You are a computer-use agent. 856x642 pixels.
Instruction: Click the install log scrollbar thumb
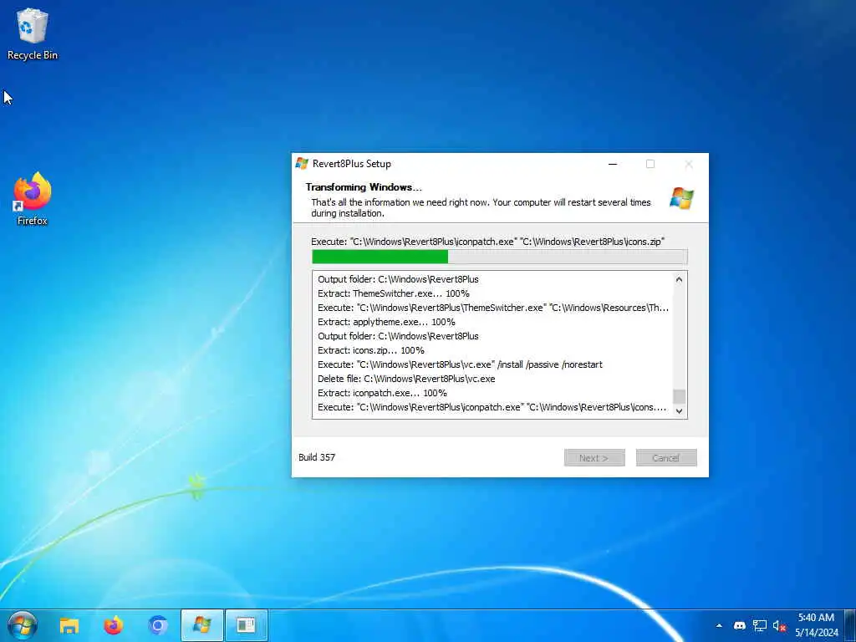tap(679, 396)
